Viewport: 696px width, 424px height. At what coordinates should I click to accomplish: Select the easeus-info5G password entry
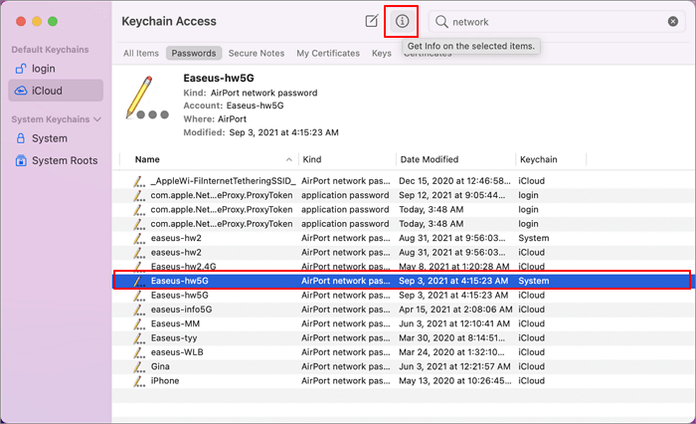click(x=182, y=310)
